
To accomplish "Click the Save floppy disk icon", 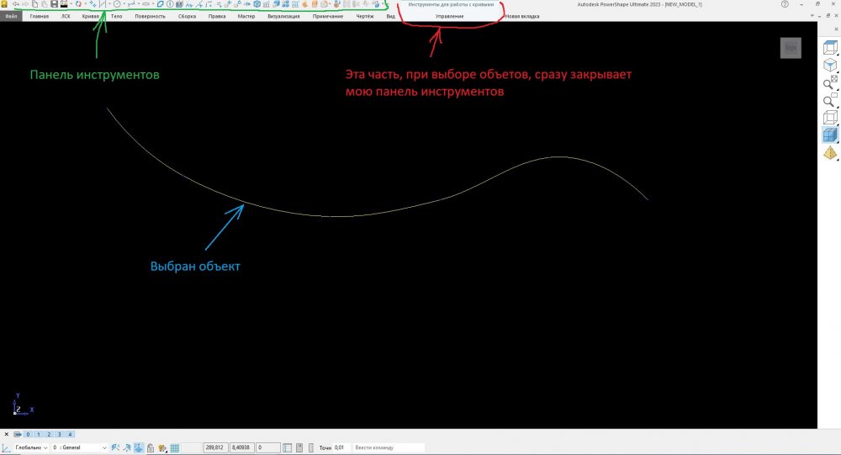I will click(53, 5).
